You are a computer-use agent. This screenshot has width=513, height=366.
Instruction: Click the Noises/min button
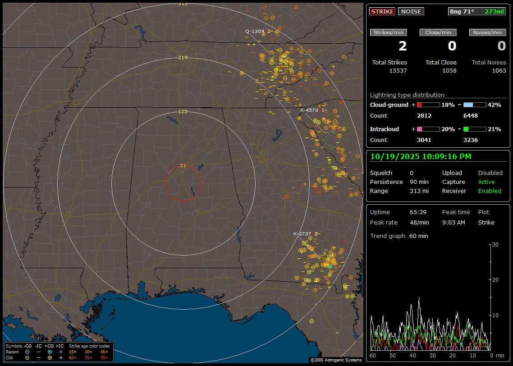click(488, 32)
